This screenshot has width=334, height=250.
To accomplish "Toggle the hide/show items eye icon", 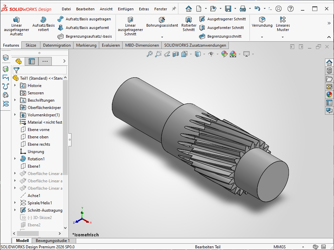I will tap(211, 54).
